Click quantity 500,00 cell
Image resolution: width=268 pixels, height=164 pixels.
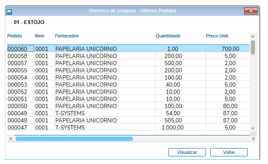click(x=180, y=63)
